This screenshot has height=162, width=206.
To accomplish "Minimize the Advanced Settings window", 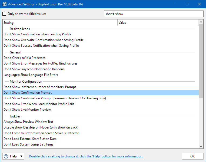I will pyautogui.click(x=175, y=4).
